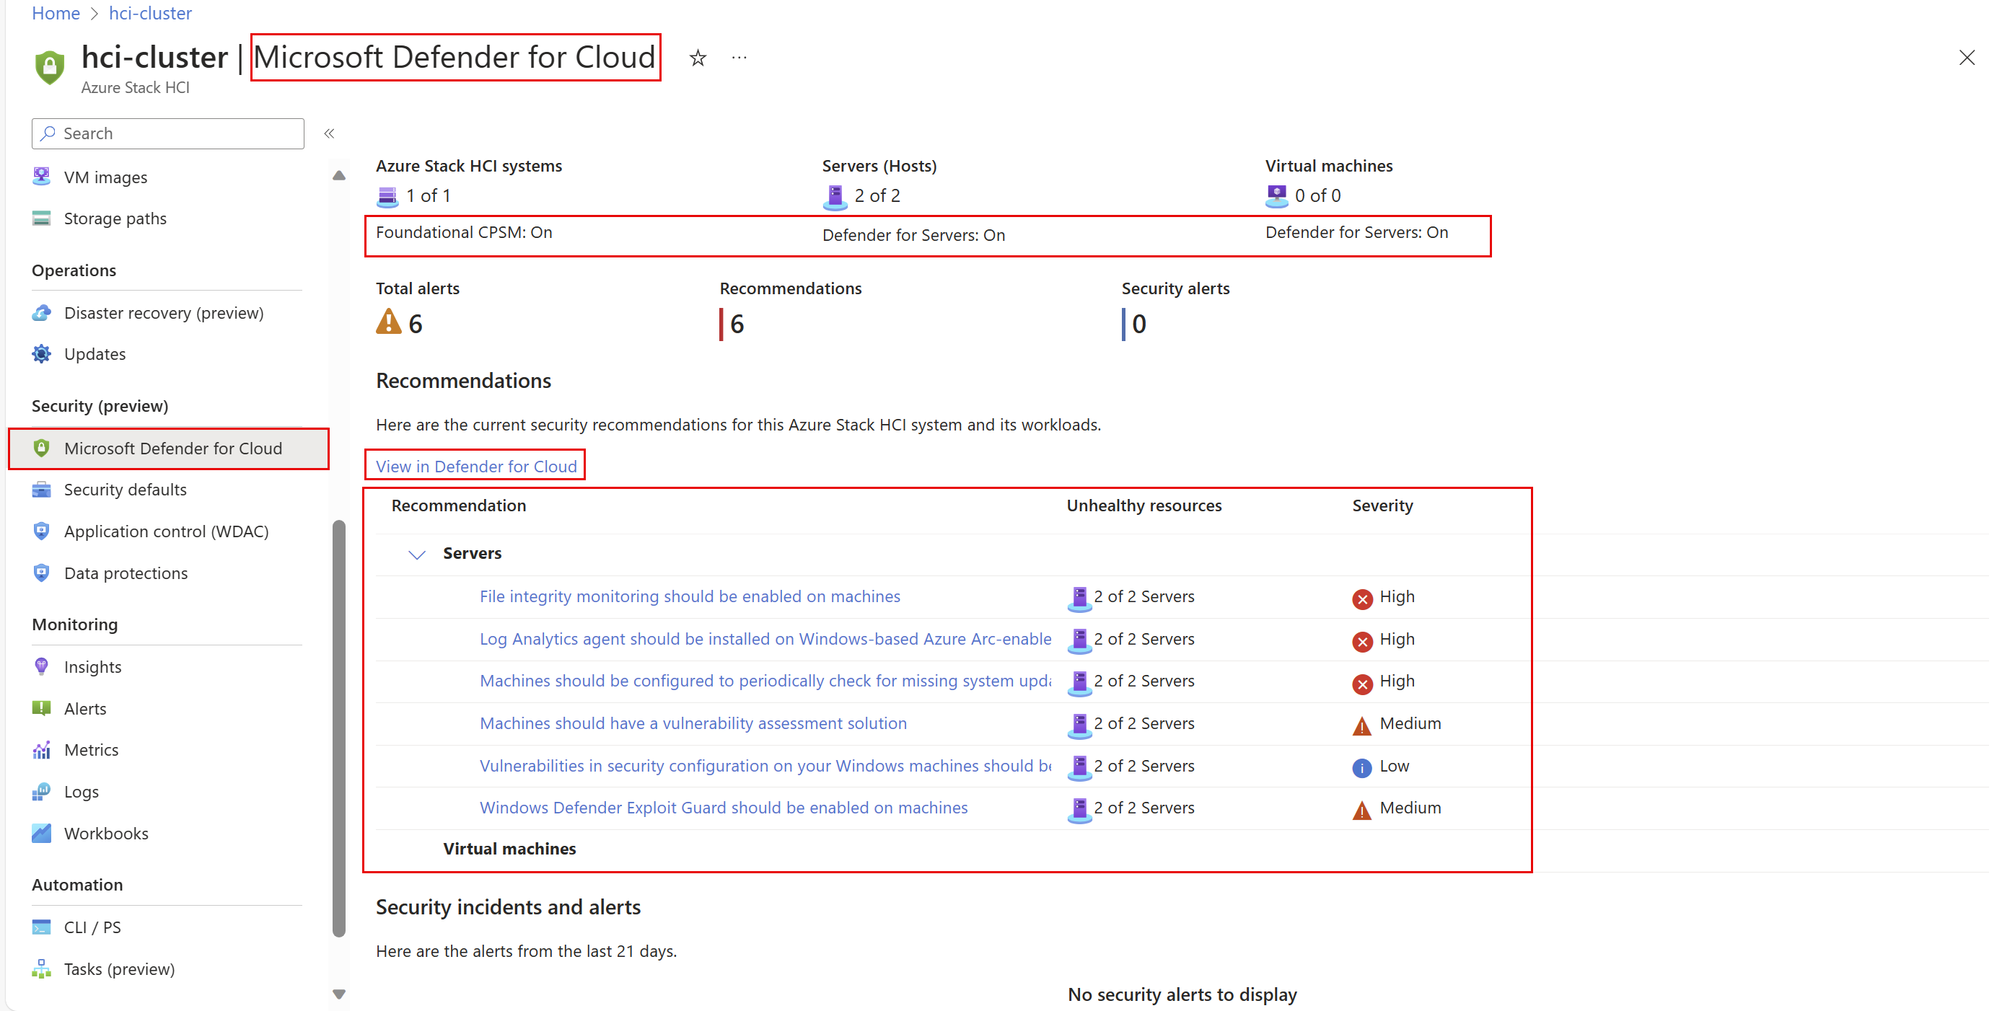Viewport: 1997px width, 1011px height.
Task: Expand the Virtual machines recommendation group
Action: [509, 849]
